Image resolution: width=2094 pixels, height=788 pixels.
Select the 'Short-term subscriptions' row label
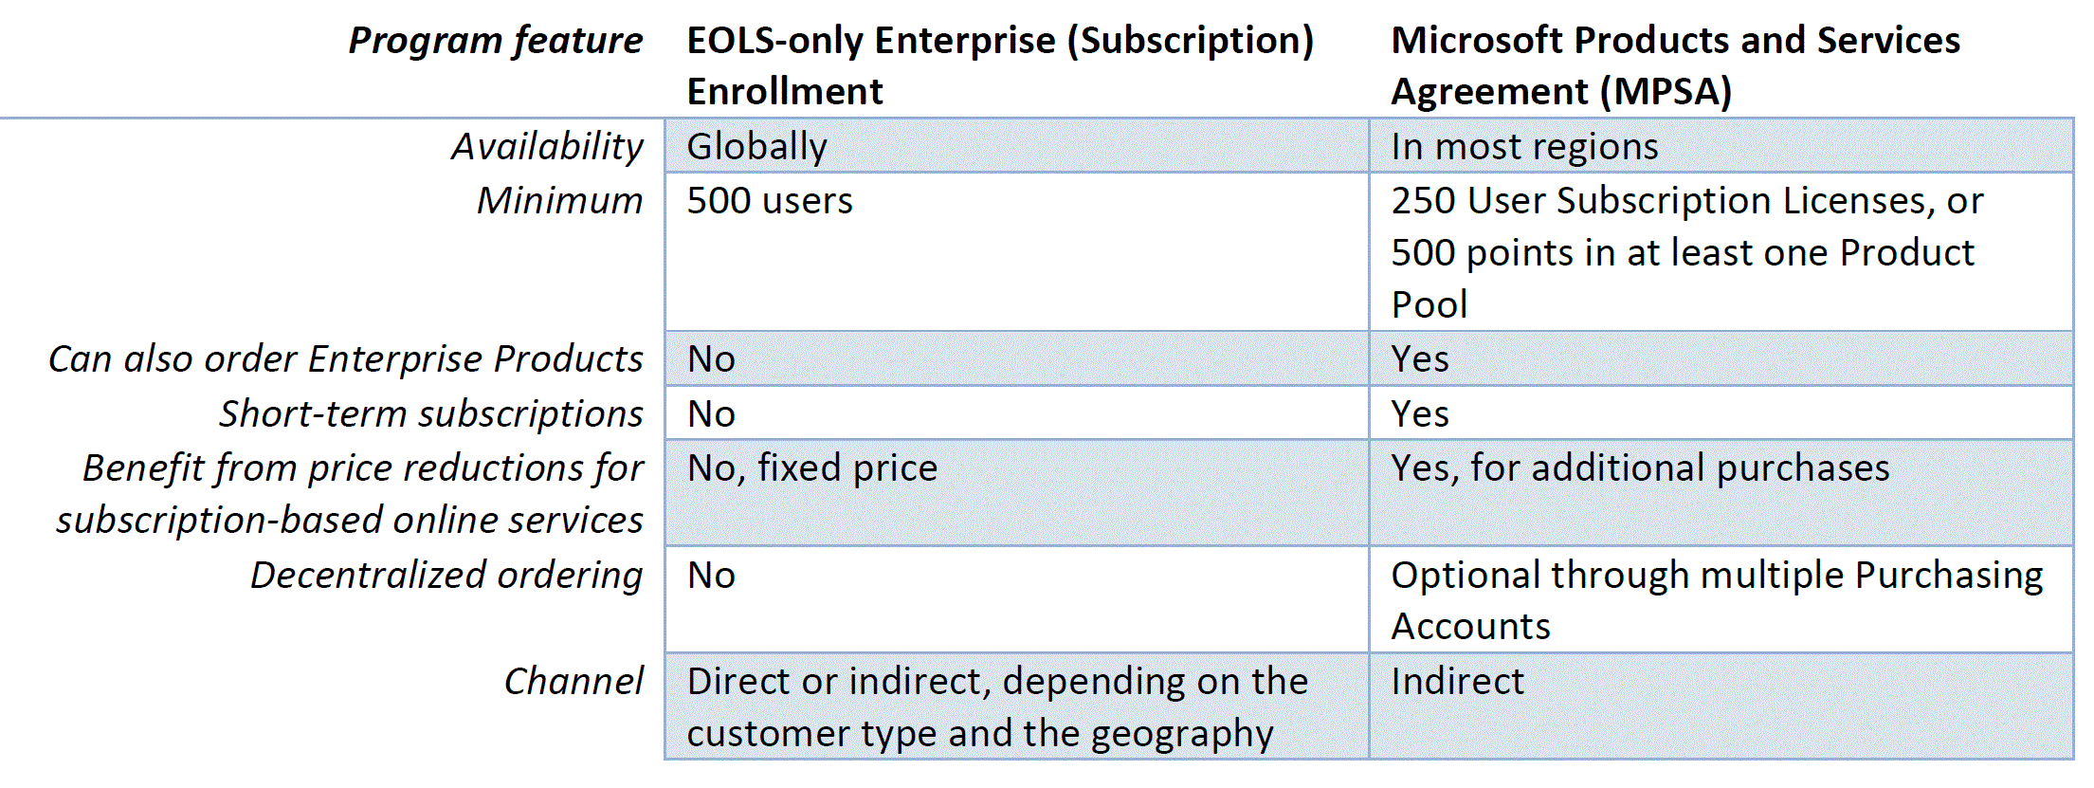430,414
